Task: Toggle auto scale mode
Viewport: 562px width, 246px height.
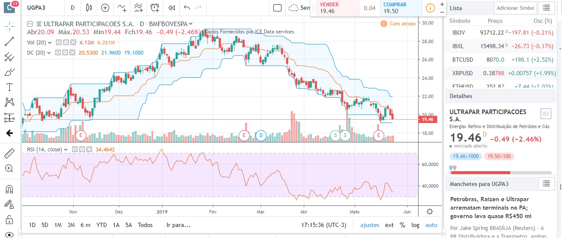Action: click(x=431, y=225)
